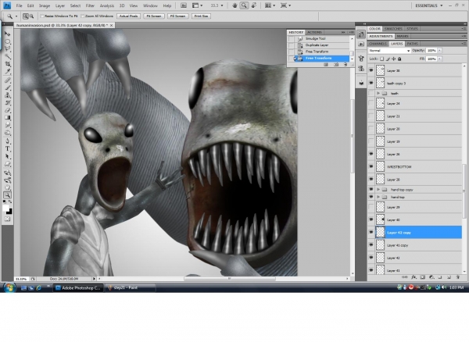Select the Magic Wand tool
This screenshot has width=469, height=342.
[8, 56]
